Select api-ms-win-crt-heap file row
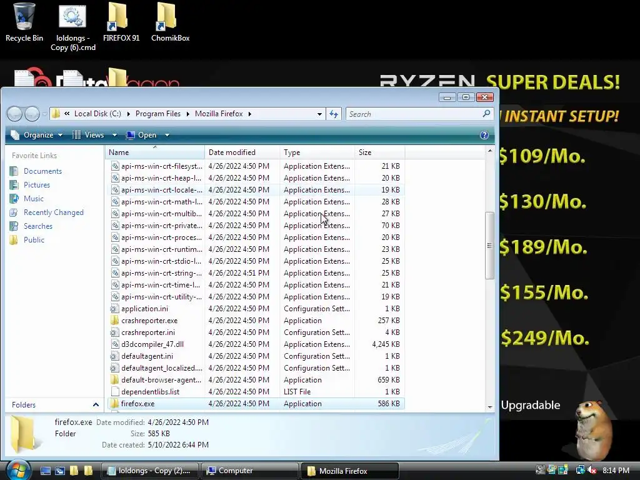The width and height of the screenshot is (640, 480). [x=256, y=178]
